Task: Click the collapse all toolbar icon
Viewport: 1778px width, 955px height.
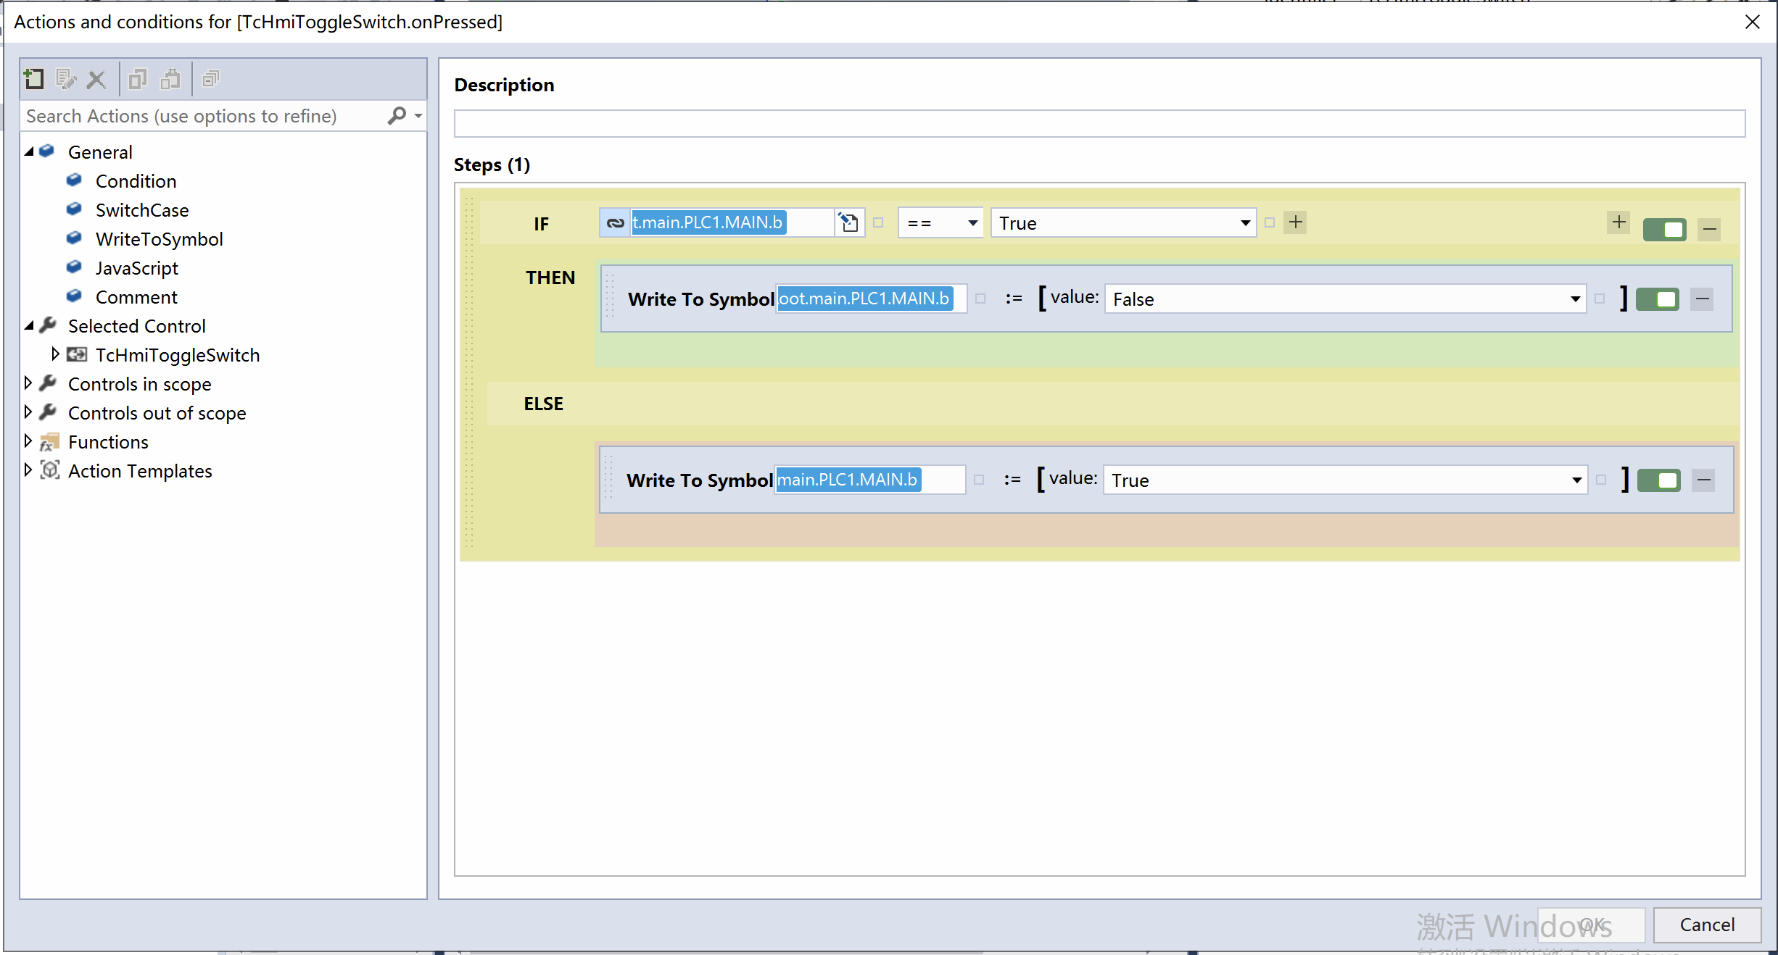Action: coord(210,78)
